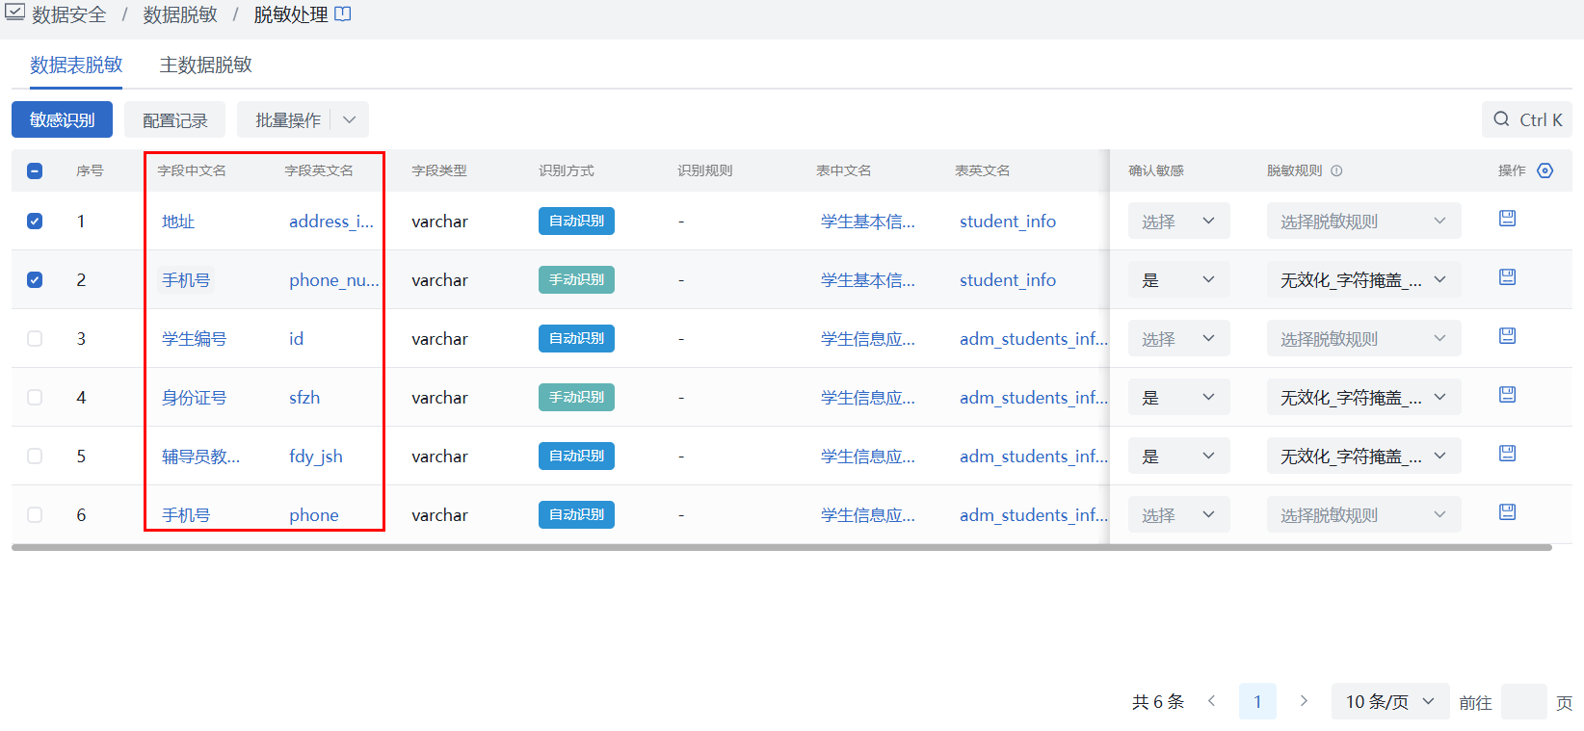Open 选择脱敏规则 dropdown in row 6
This screenshot has width=1584, height=731.
[1363, 515]
